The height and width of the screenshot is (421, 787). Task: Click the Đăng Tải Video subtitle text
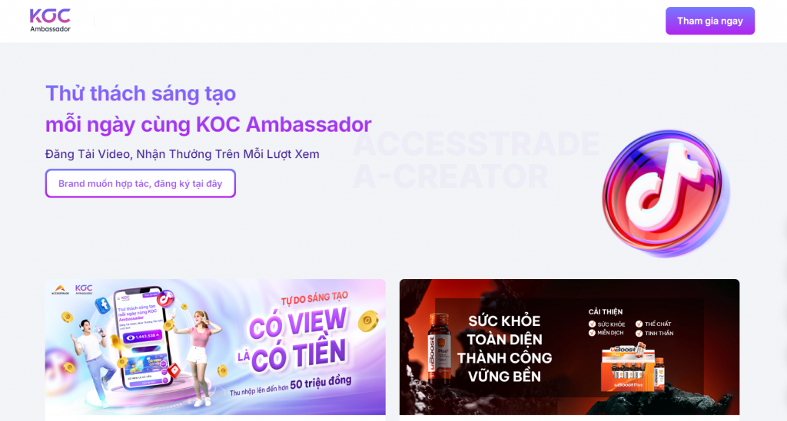point(182,153)
